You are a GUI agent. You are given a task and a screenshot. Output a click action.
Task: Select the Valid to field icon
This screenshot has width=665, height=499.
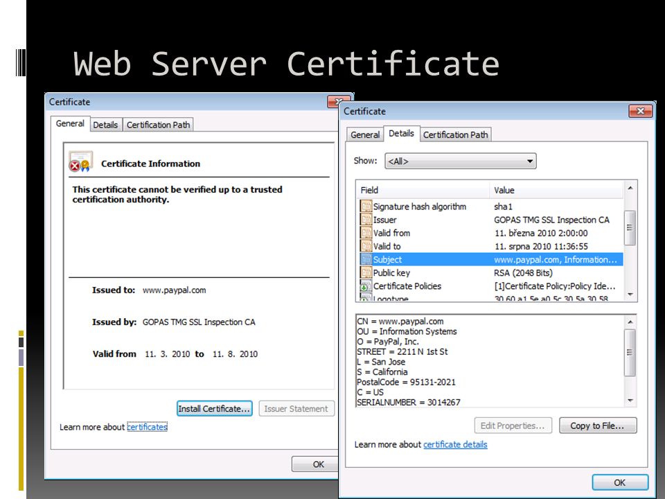click(x=366, y=245)
